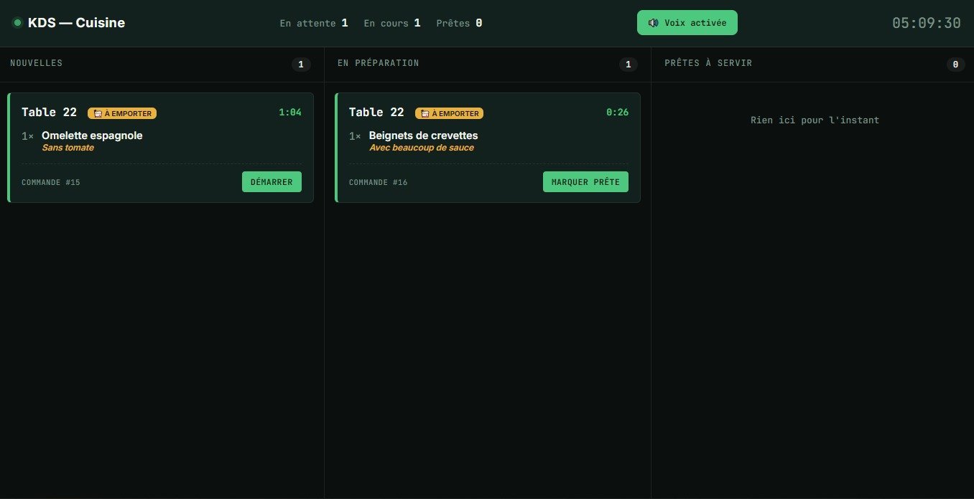Start order 15 with Démarrer
This screenshot has width=974, height=499.
tap(272, 182)
